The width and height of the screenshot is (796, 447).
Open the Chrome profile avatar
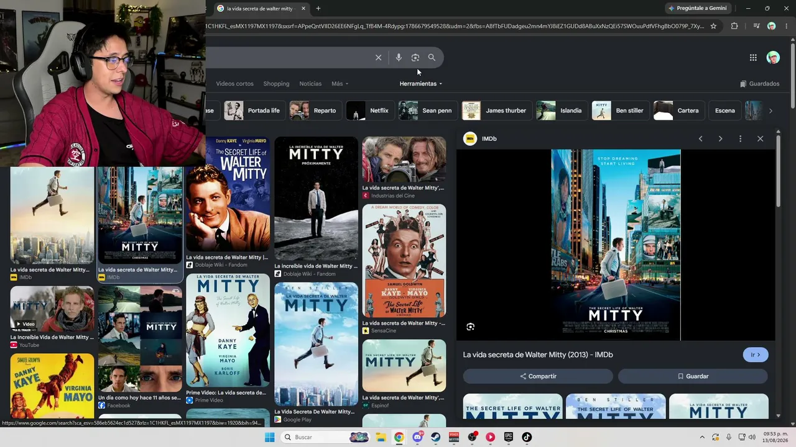[772, 26]
